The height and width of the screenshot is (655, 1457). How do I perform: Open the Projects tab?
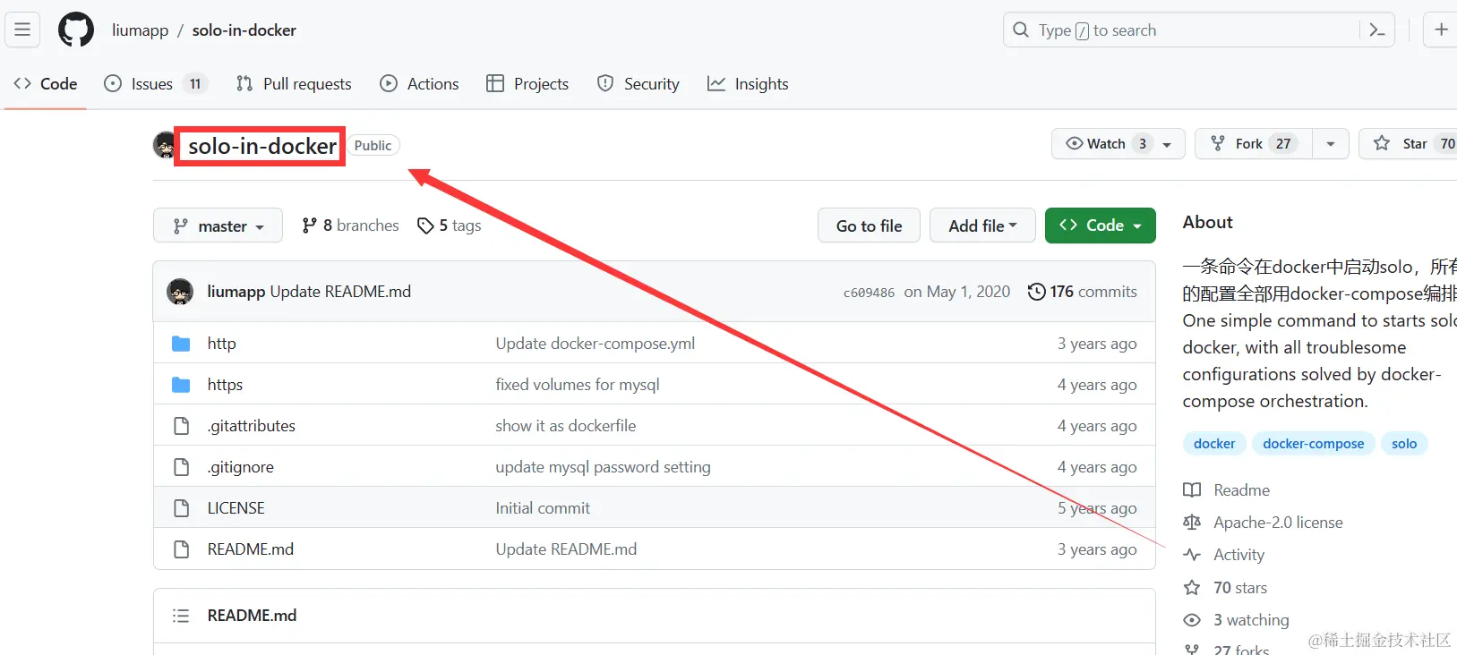click(527, 83)
